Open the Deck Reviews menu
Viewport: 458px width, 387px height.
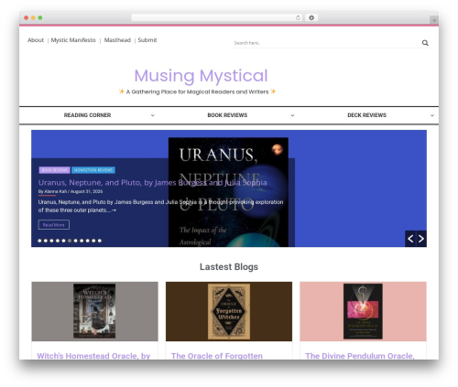pos(366,115)
